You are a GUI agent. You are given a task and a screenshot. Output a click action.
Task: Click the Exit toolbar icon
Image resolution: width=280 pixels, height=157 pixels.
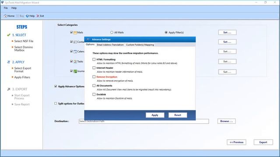click(38, 16)
